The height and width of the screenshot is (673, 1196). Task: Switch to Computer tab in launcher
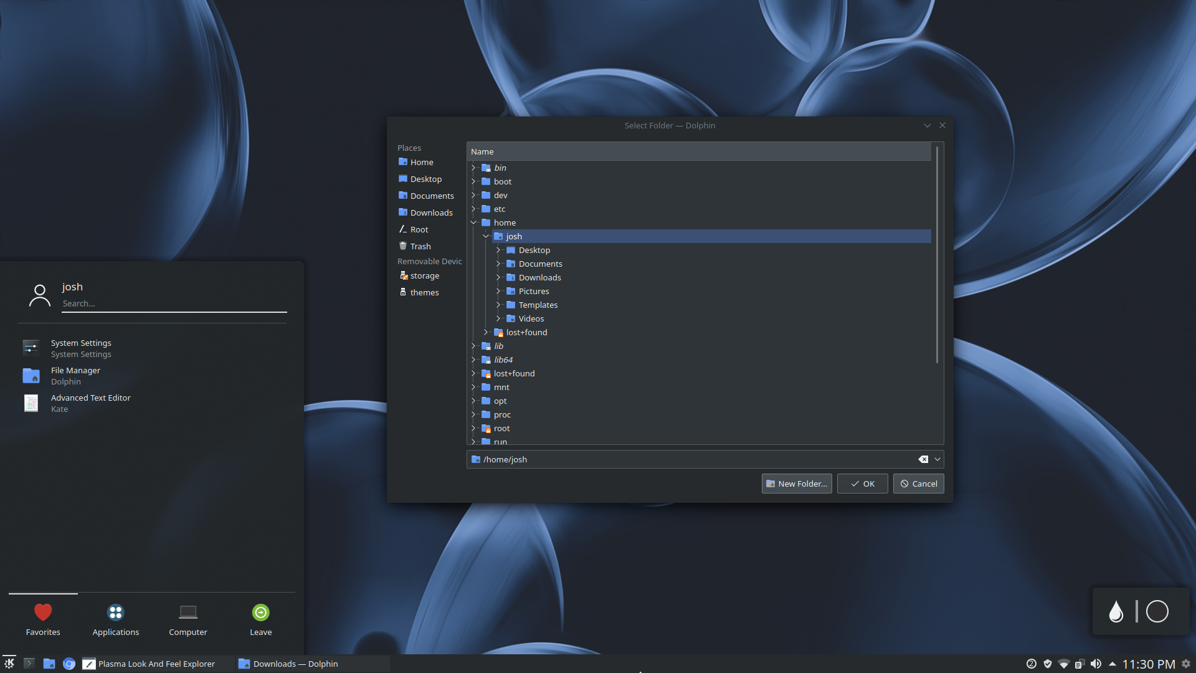click(x=188, y=620)
